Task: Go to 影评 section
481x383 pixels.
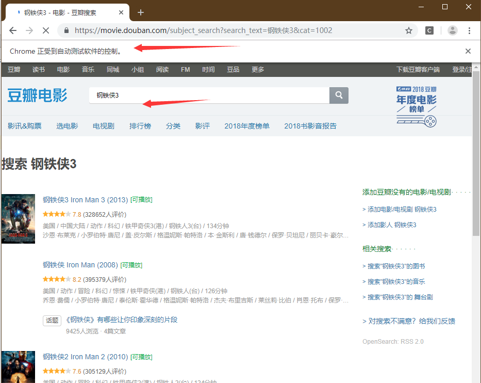Action: [203, 126]
